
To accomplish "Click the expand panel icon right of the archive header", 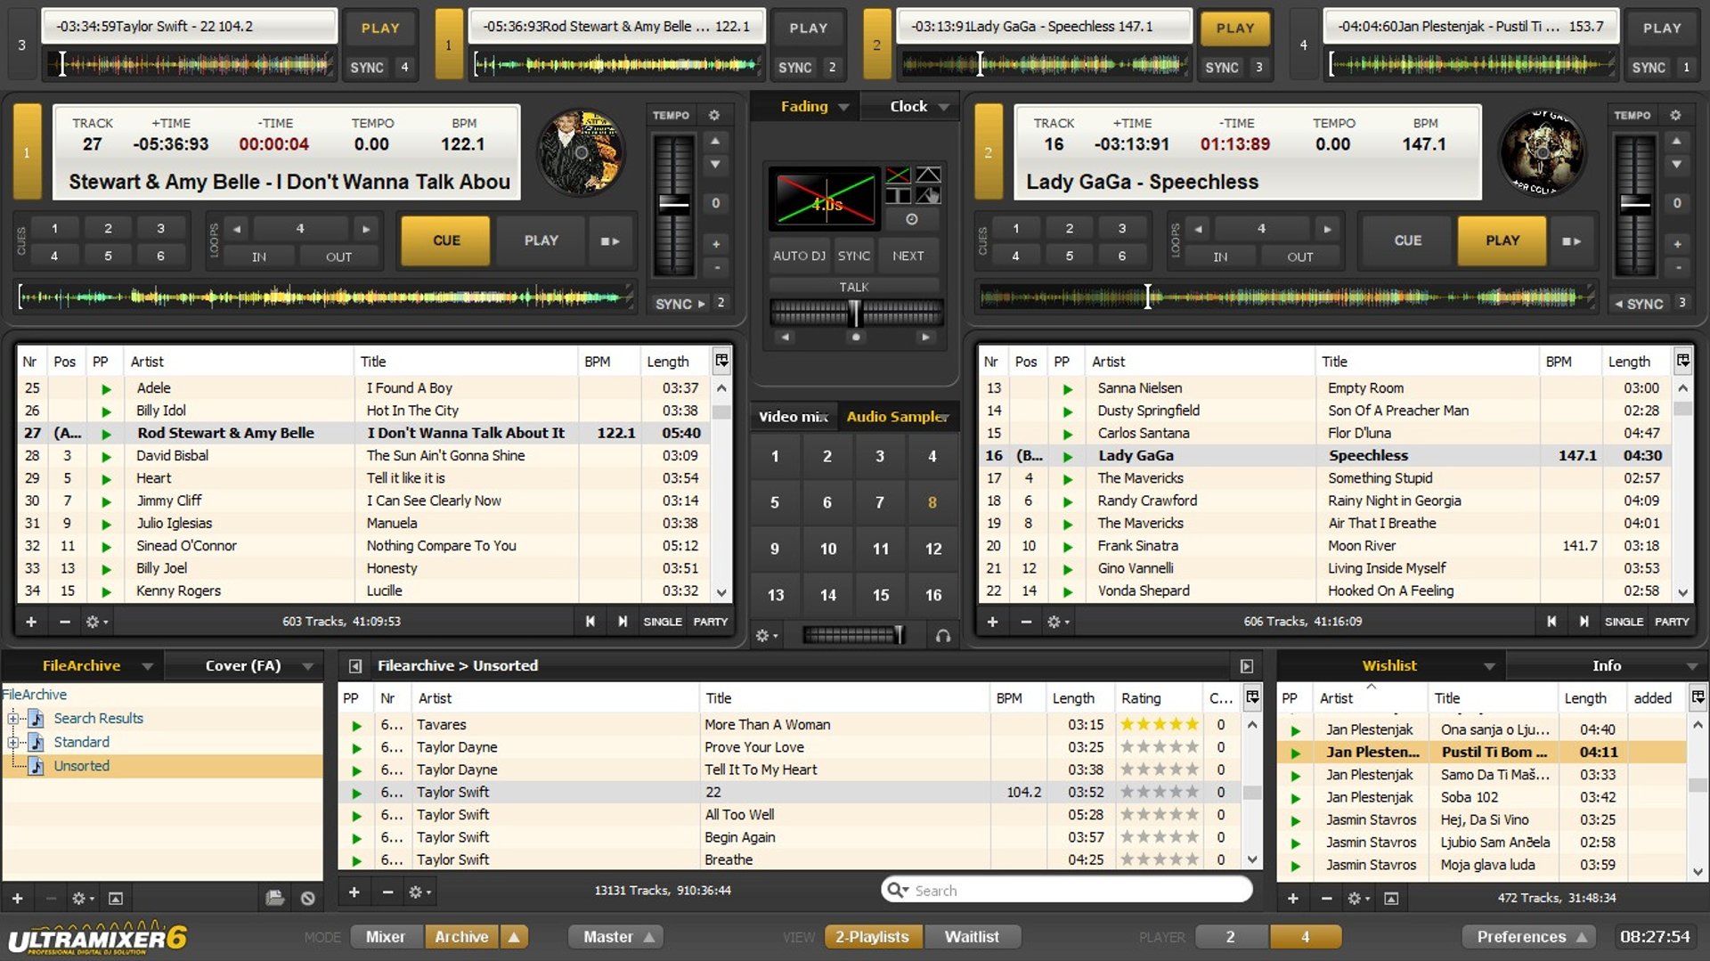I will click(1246, 666).
